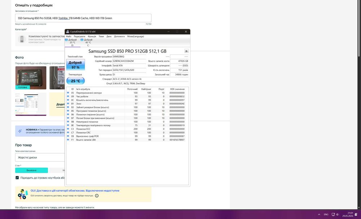Open the Мова(Language) menu
This screenshot has height=219, width=361.
click(136, 36)
